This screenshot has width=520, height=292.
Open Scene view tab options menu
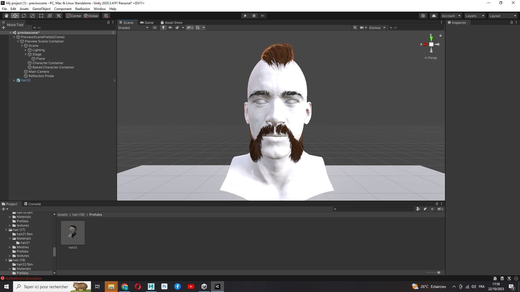[x=441, y=22]
